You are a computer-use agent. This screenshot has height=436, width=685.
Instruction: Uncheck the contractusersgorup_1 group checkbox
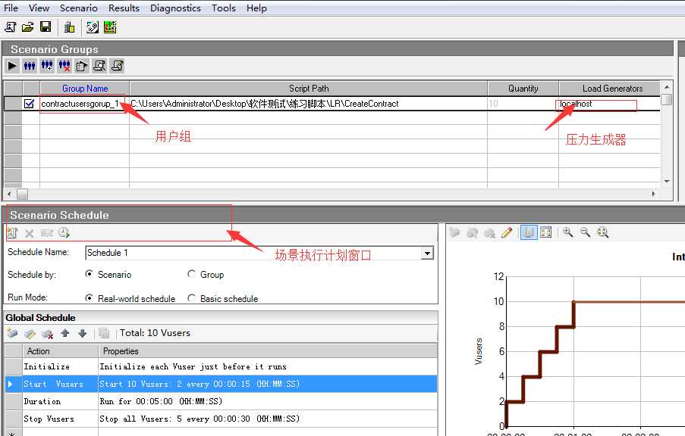click(x=30, y=104)
